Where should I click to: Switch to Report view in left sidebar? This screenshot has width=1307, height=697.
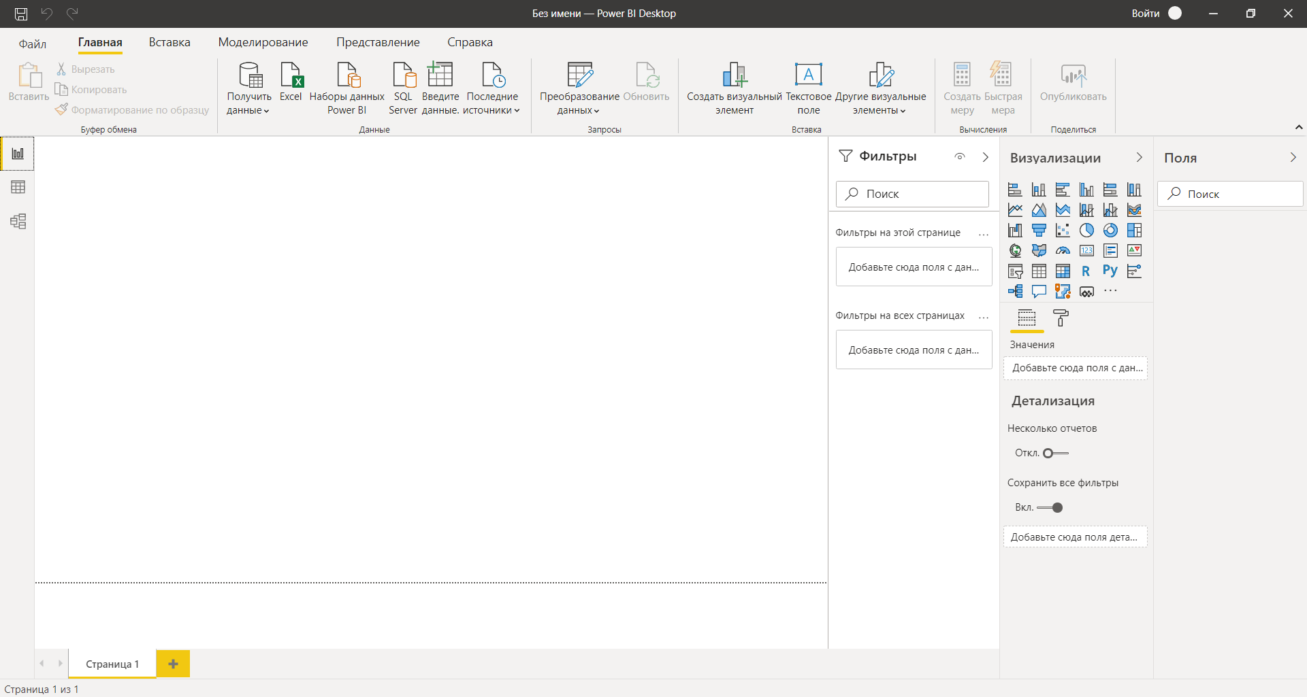18,154
